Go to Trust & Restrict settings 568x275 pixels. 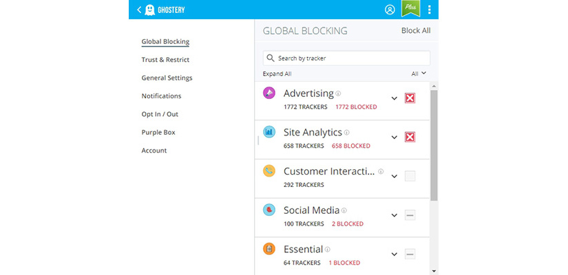pos(165,60)
